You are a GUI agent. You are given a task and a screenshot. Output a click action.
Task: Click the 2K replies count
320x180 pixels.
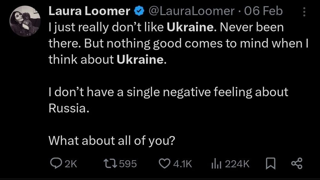tap(71, 164)
